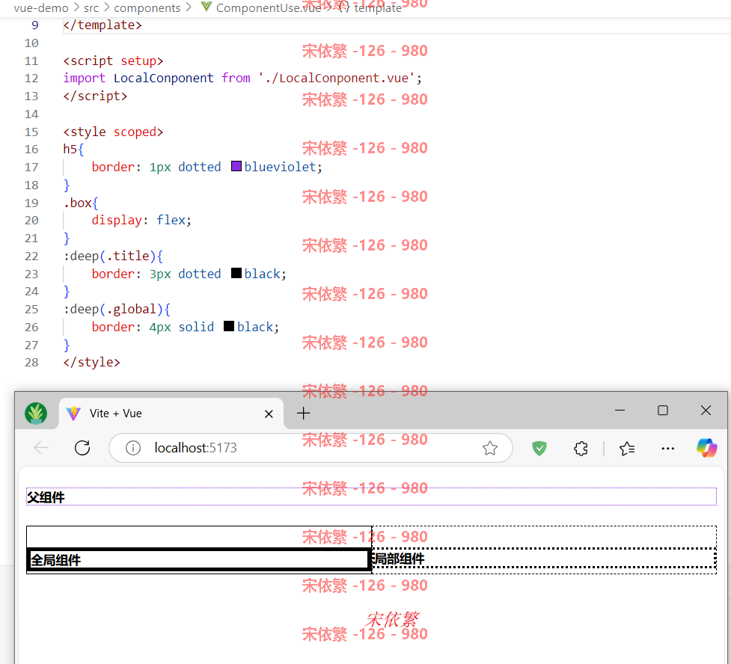Open the vue-demo breadcrumb segment
Image resolution: width=731 pixels, height=664 pixels.
41,8
